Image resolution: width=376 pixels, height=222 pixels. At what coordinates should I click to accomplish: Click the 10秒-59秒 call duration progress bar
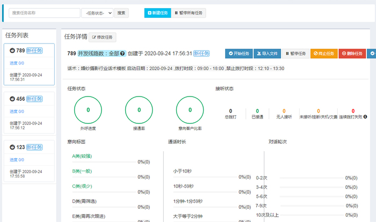click(205, 192)
